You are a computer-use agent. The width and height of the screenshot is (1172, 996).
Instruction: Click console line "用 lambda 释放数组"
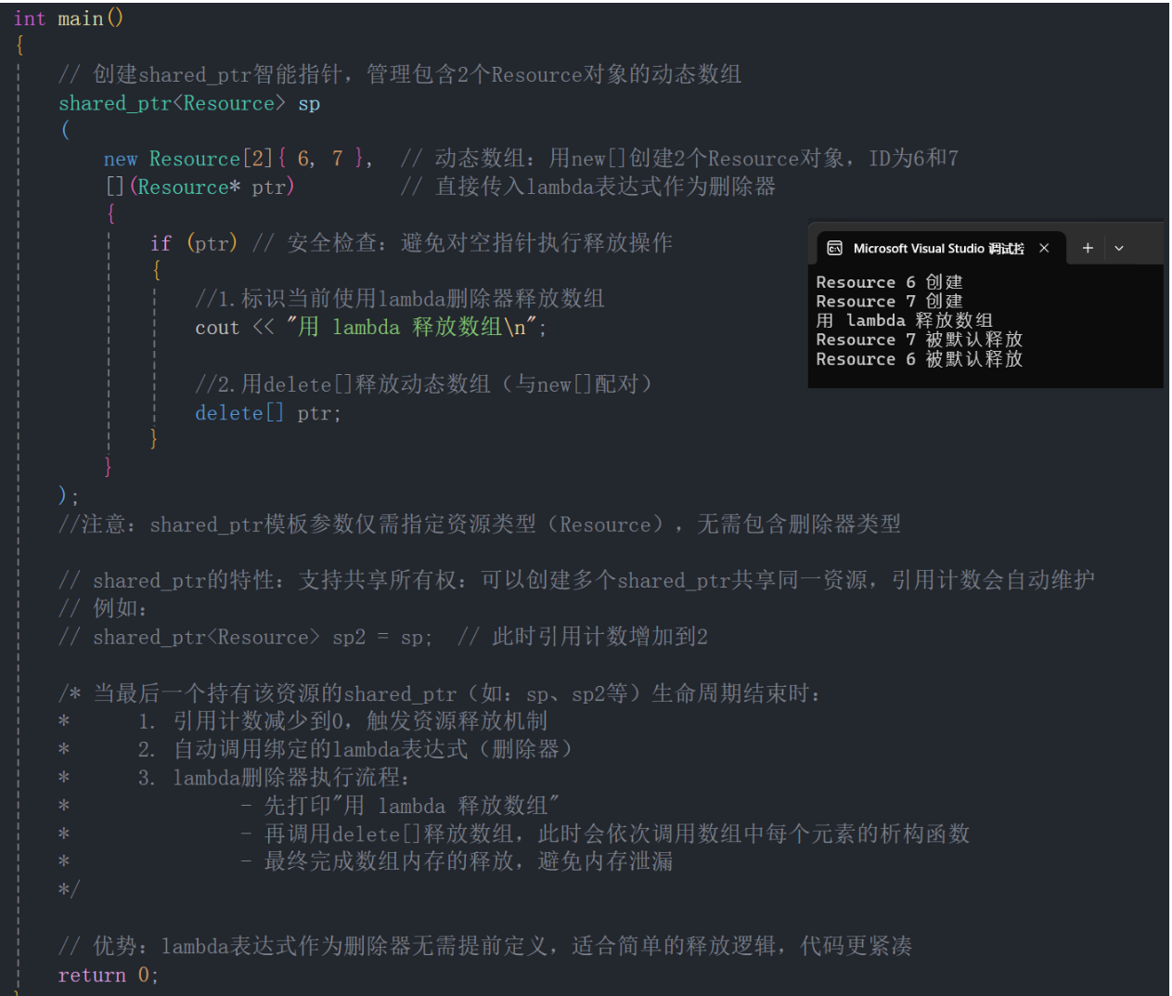(x=904, y=320)
